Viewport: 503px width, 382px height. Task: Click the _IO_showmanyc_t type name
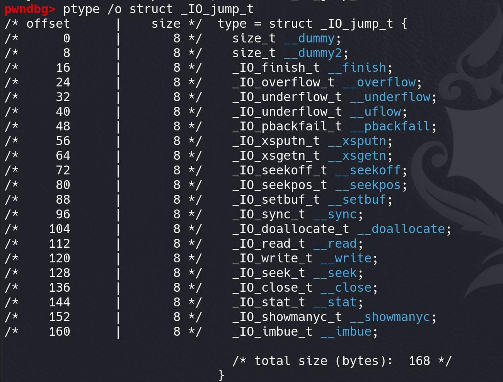[287, 317]
